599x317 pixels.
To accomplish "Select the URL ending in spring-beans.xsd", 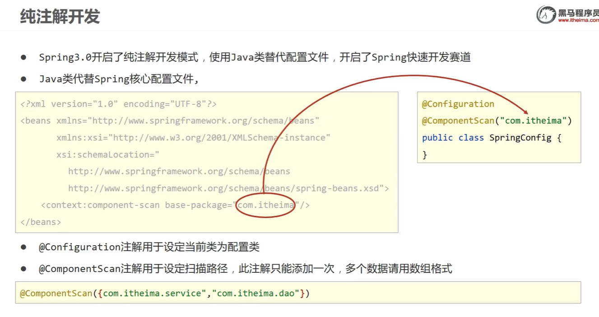I will click(228, 188).
